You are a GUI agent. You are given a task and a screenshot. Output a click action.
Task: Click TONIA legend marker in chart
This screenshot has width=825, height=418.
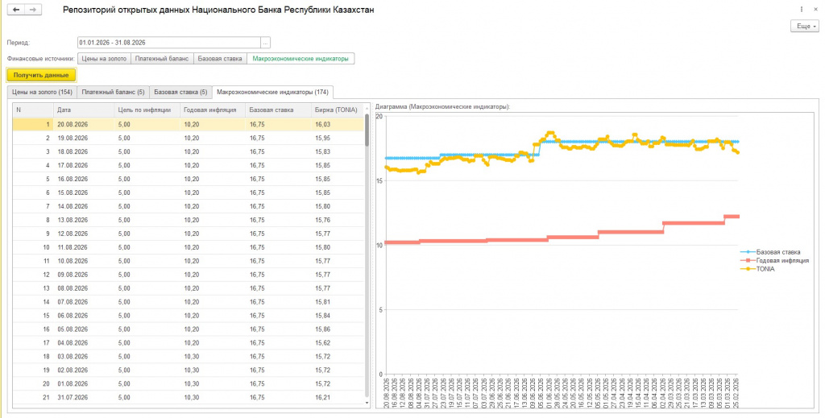click(x=747, y=269)
